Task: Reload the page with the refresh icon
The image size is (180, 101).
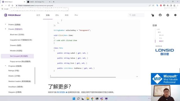Action: click(x=9, y=6)
